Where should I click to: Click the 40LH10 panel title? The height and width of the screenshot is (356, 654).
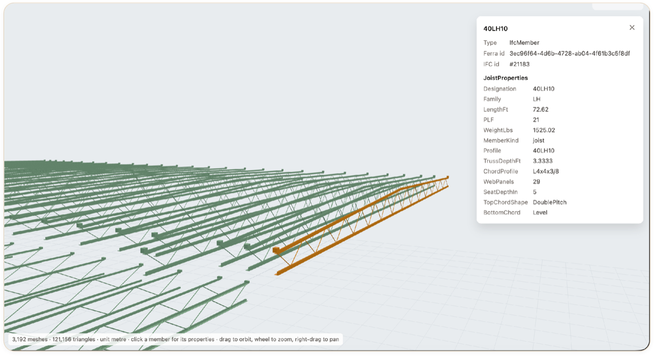(495, 28)
